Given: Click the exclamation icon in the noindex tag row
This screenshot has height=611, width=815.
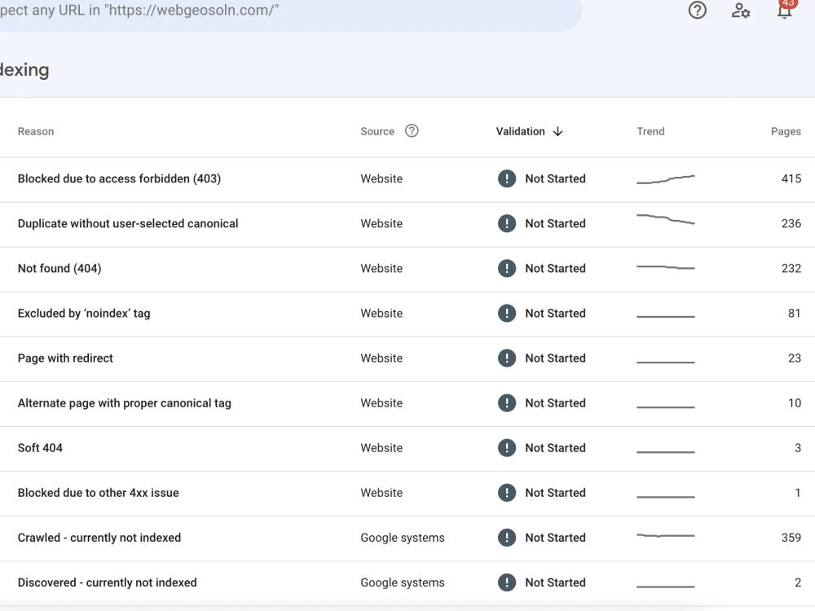Looking at the screenshot, I should tap(507, 314).
